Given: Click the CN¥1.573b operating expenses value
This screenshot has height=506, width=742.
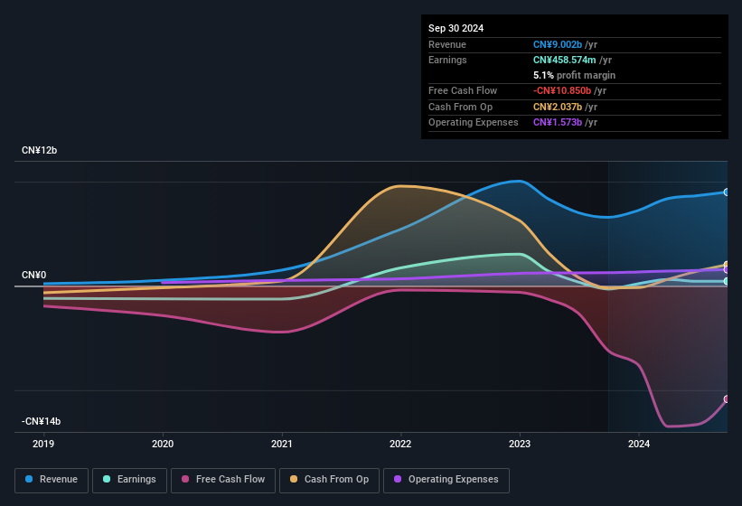Looking at the screenshot, I should (x=558, y=122).
